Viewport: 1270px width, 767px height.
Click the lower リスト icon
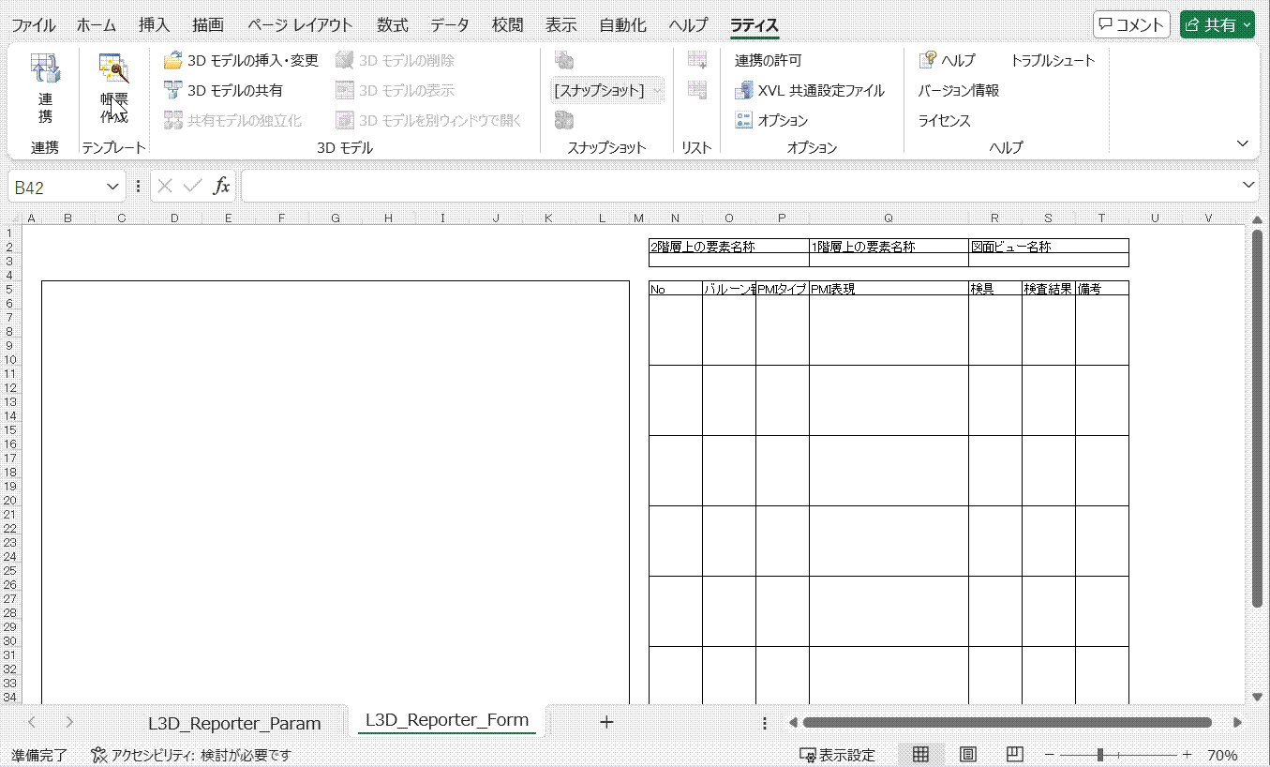click(696, 91)
